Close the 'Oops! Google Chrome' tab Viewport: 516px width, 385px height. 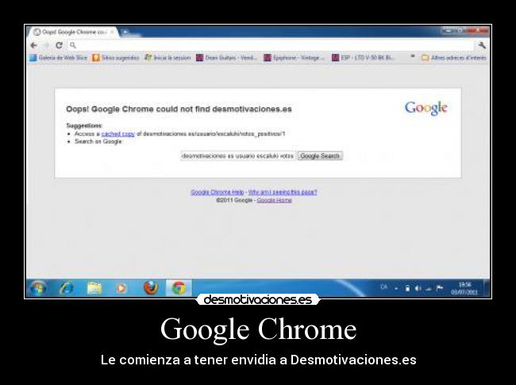pyautogui.click(x=112, y=32)
